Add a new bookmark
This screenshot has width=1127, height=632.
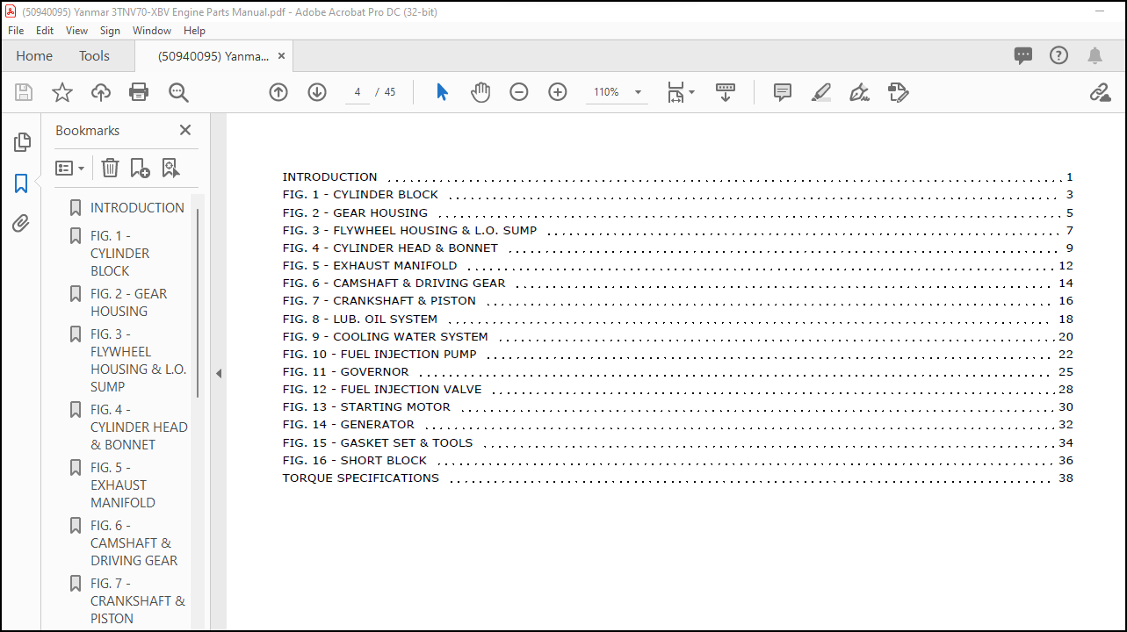pyautogui.click(x=140, y=168)
